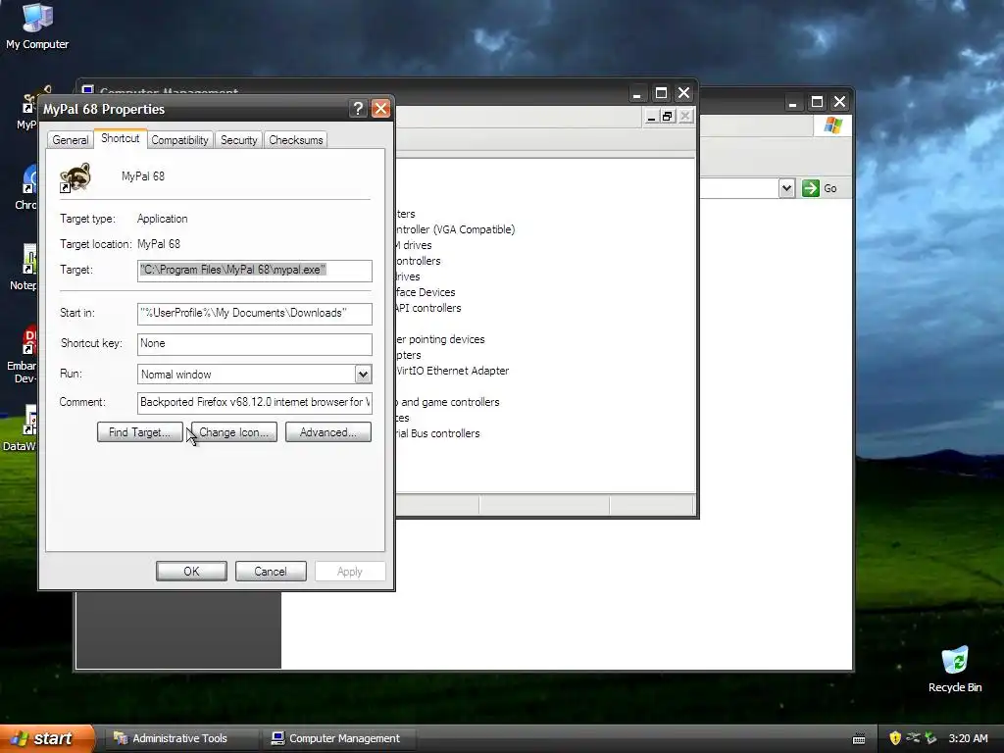Open the address bar dropdown arrow
The width and height of the screenshot is (1004, 753).
(787, 188)
